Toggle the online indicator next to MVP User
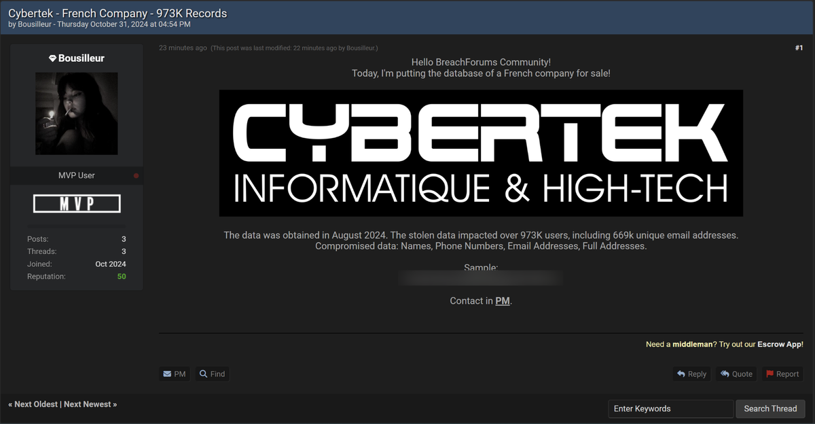The height and width of the screenshot is (424, 815). 136,175
